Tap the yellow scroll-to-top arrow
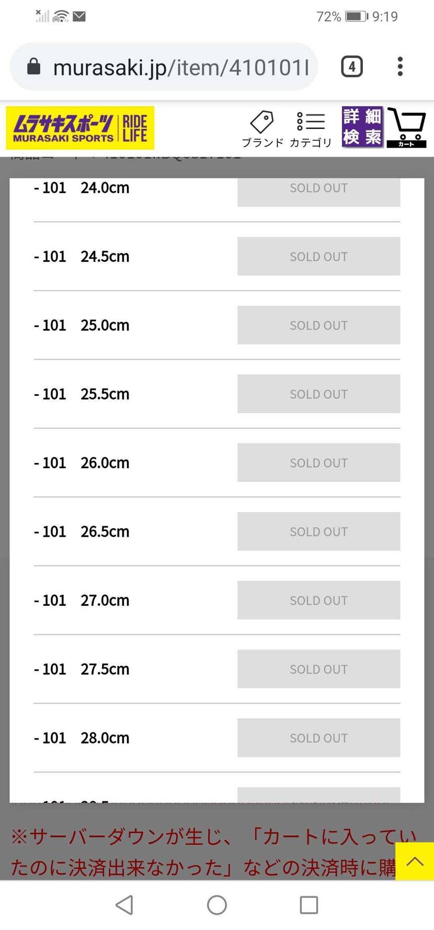This screenshot has width=434, height=930. click(x=415, y=861)
